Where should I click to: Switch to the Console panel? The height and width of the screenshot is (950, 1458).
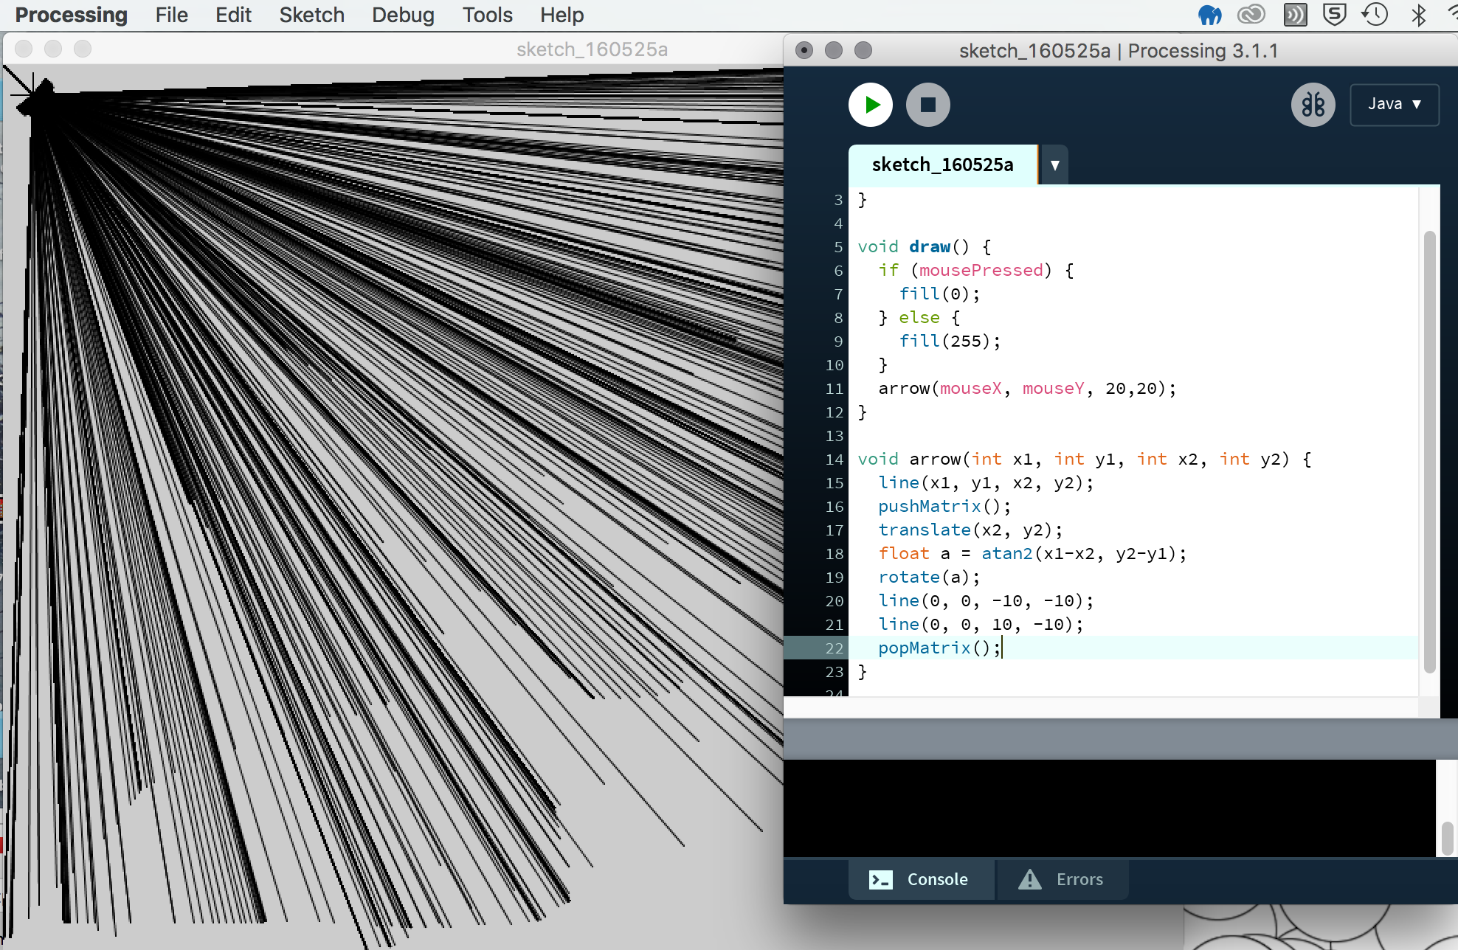(x=920, y=879)
